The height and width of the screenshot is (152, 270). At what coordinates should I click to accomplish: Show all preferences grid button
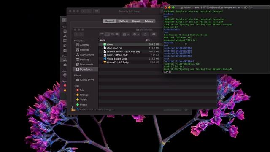[97, 11]
